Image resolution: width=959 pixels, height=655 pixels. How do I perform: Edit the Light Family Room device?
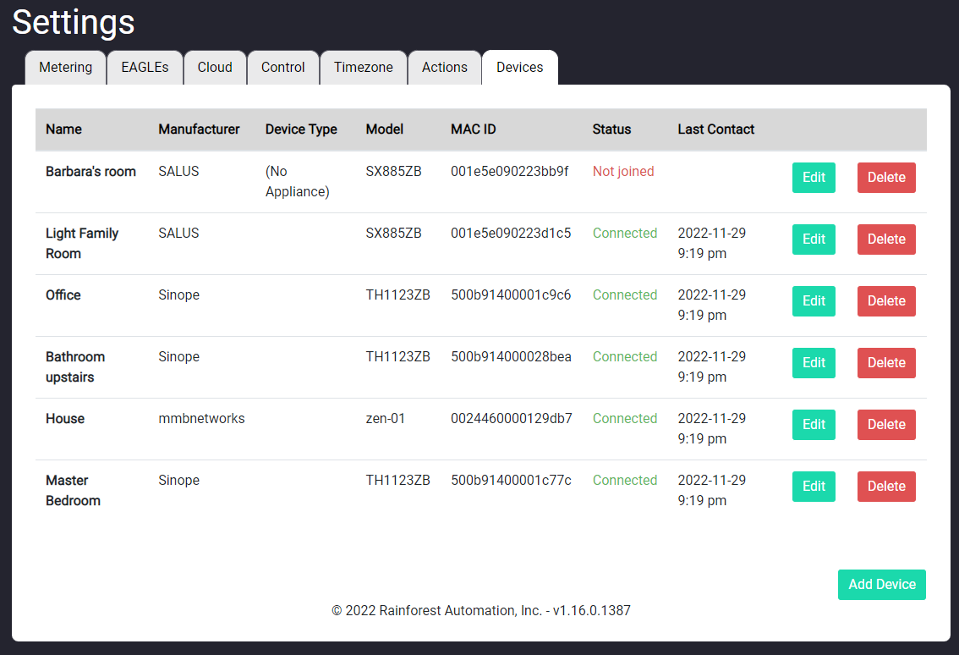click(x=814, y=239)
